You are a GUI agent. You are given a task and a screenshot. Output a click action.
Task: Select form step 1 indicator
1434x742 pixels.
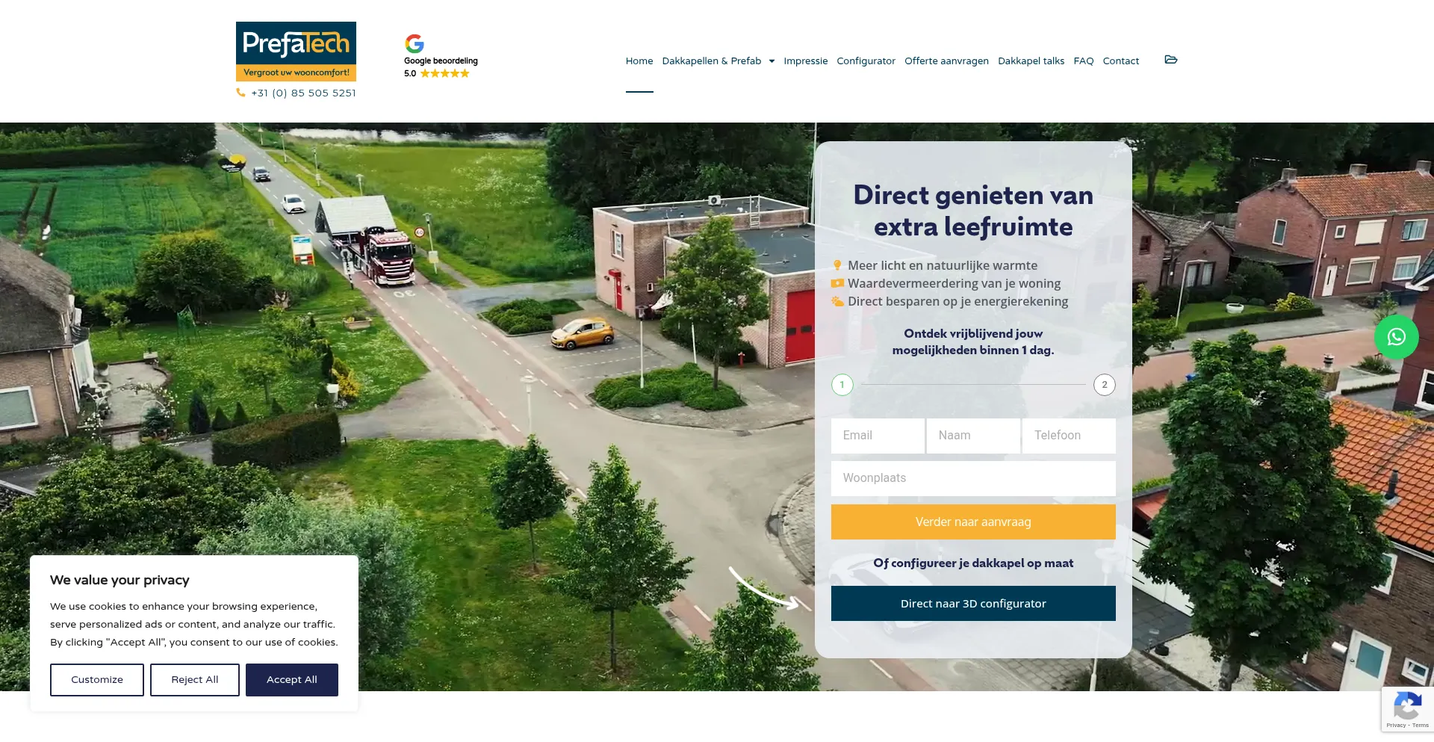pos(842,385)
